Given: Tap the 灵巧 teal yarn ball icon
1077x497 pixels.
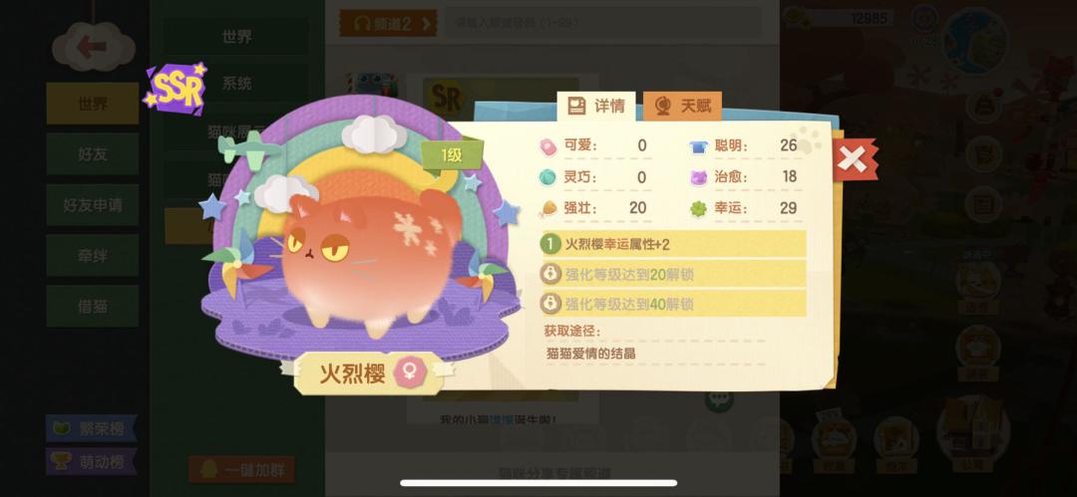Looking at the screenshot, I should click(x=547, y=177).
